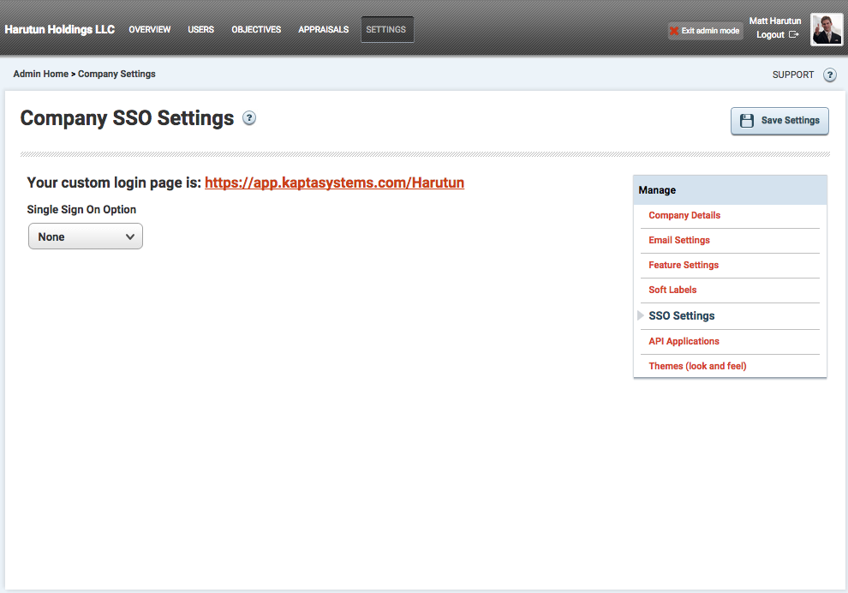848x593 pixels.
Task: Click the Save Settings button
Action: click(x=779, y=121)
